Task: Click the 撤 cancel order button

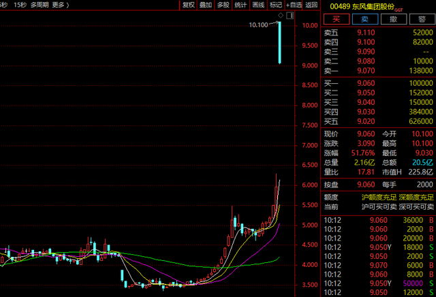Action: click(394, 19)
